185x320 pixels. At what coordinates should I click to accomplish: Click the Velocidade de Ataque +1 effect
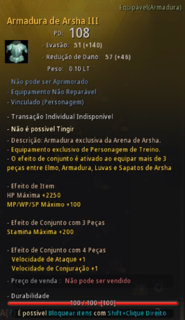pos(48,259)
